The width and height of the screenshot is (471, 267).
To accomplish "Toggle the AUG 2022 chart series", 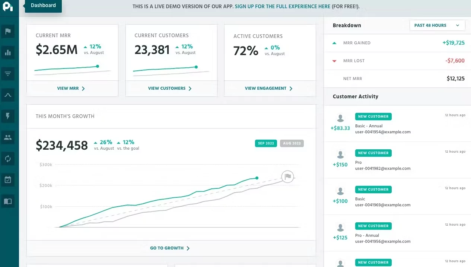I will tap(292, 143).
